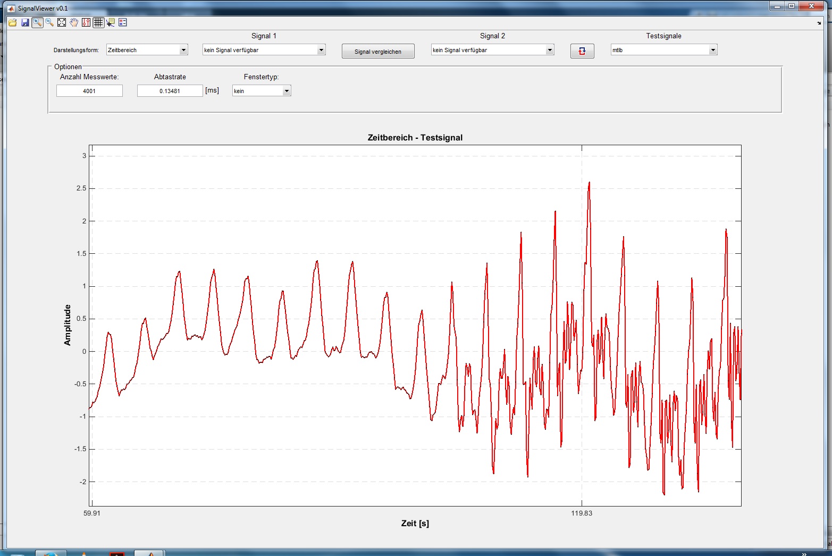Viewport: 832px width, 556px height.
Task: Click the Anzahl Messwerte input field
Action: 89,91
